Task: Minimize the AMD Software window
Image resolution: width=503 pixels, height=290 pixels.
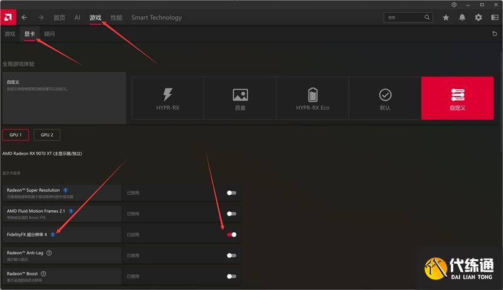Action: [x=468, y=5]
